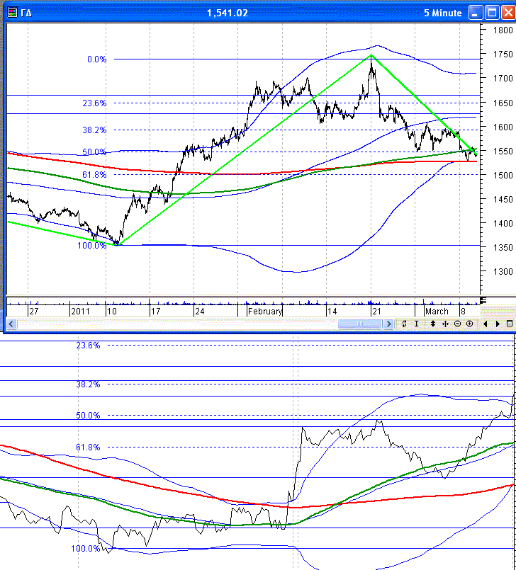Step chart back with left triangle icon
516x570 pixels.
pos(486,324)
